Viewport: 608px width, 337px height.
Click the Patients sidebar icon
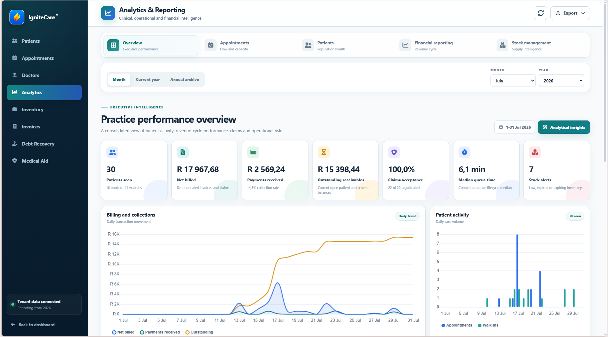coord(15,41)
